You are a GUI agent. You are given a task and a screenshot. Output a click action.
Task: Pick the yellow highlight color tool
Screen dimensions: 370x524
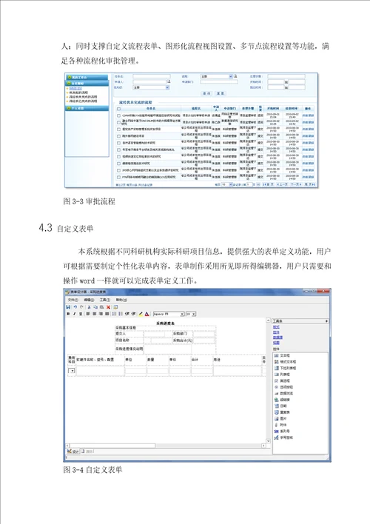pyautogui.click(x=141, y=314)
